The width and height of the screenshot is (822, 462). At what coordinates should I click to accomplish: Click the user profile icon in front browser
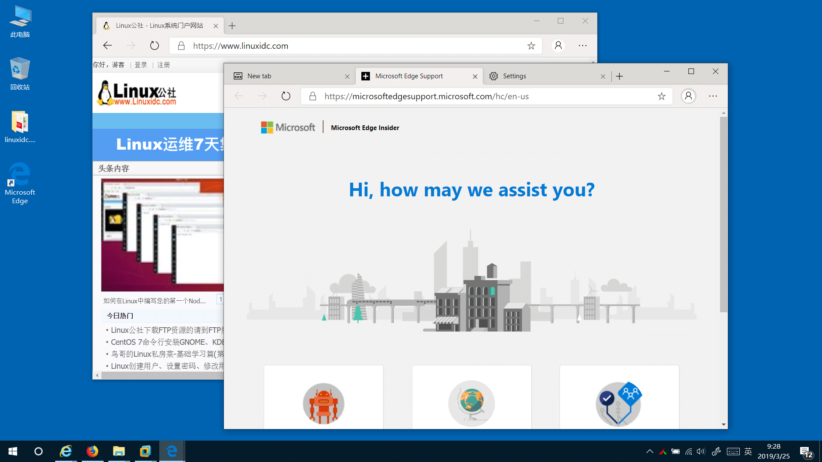point(688,96)
